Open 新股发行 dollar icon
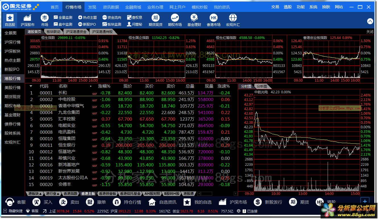This screenshot has width=378, height=219. tap(258, 202)
